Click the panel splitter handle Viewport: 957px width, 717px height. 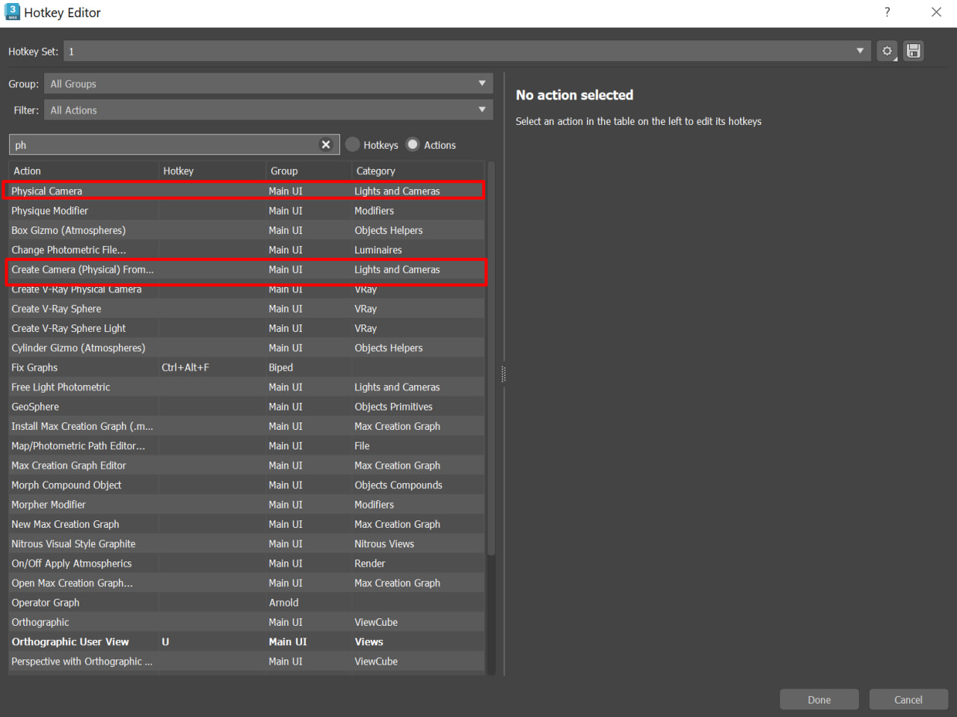click(503, 374)
